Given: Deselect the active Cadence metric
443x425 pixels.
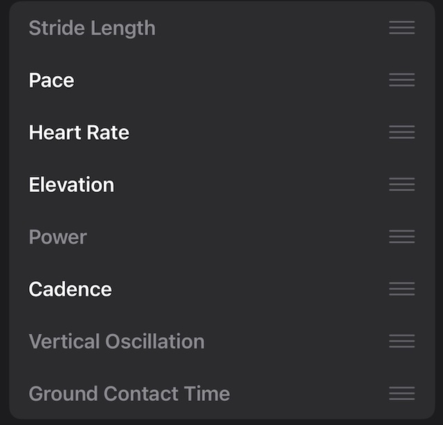Looking at the screenshot, I should (70, 289).
